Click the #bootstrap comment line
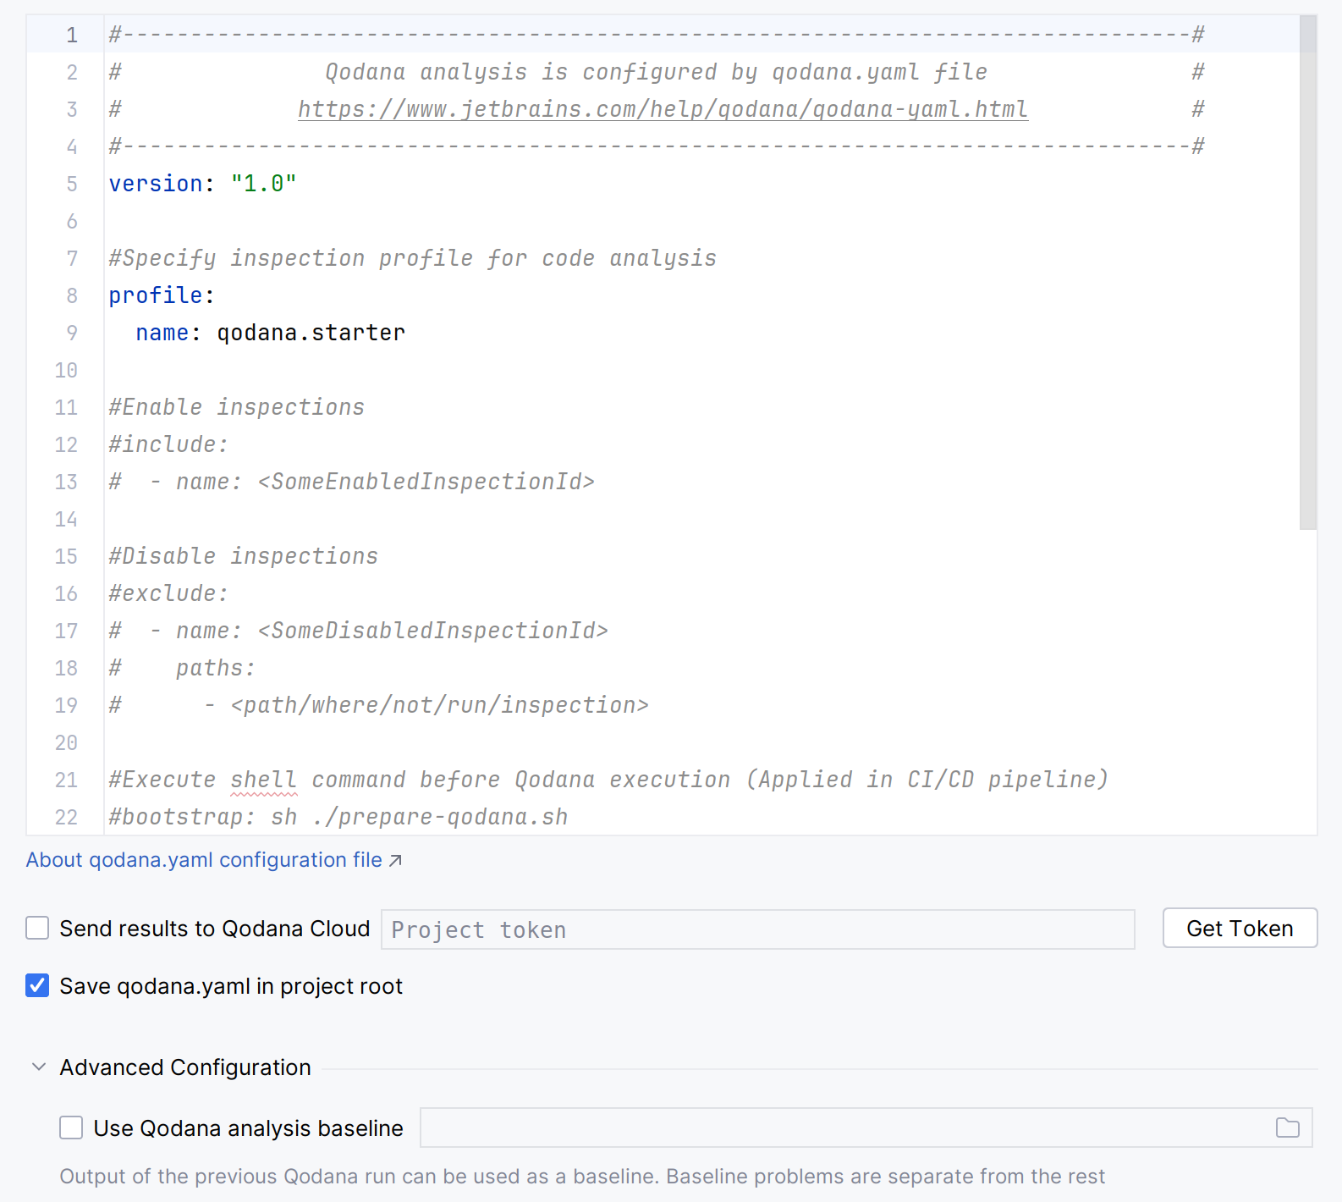This screenshot has width=1342, height=1202. click(x=338, y=817)
